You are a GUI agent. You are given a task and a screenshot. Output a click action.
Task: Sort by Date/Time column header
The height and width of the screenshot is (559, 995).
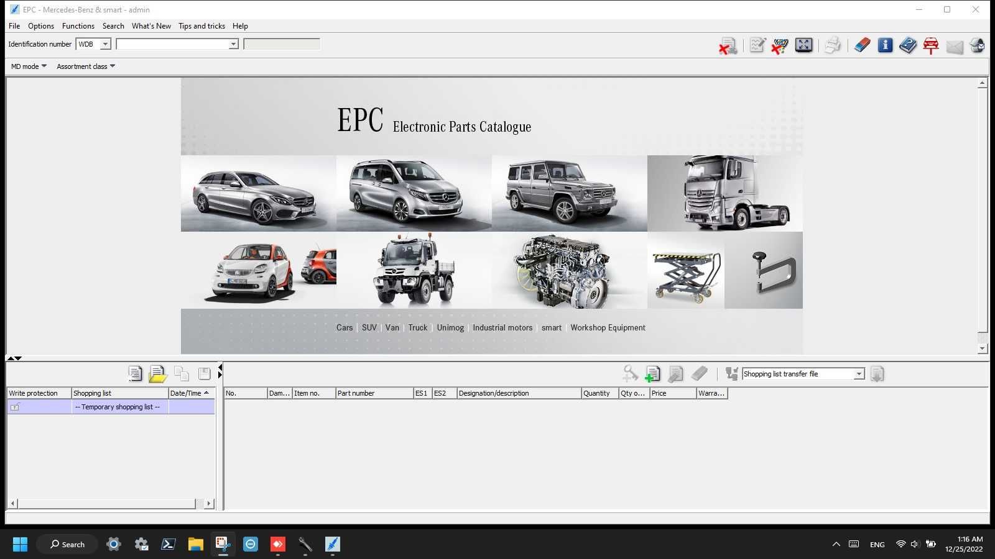coord(191,393)
